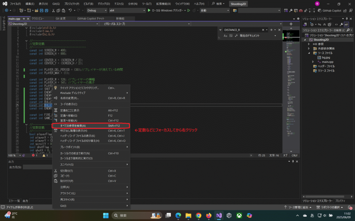Open the x64 platform dropdown

pos(127,10)
